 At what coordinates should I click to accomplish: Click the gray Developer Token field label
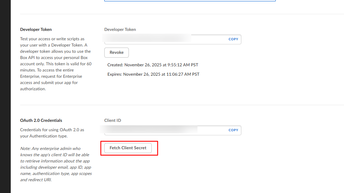coord(120,30)
